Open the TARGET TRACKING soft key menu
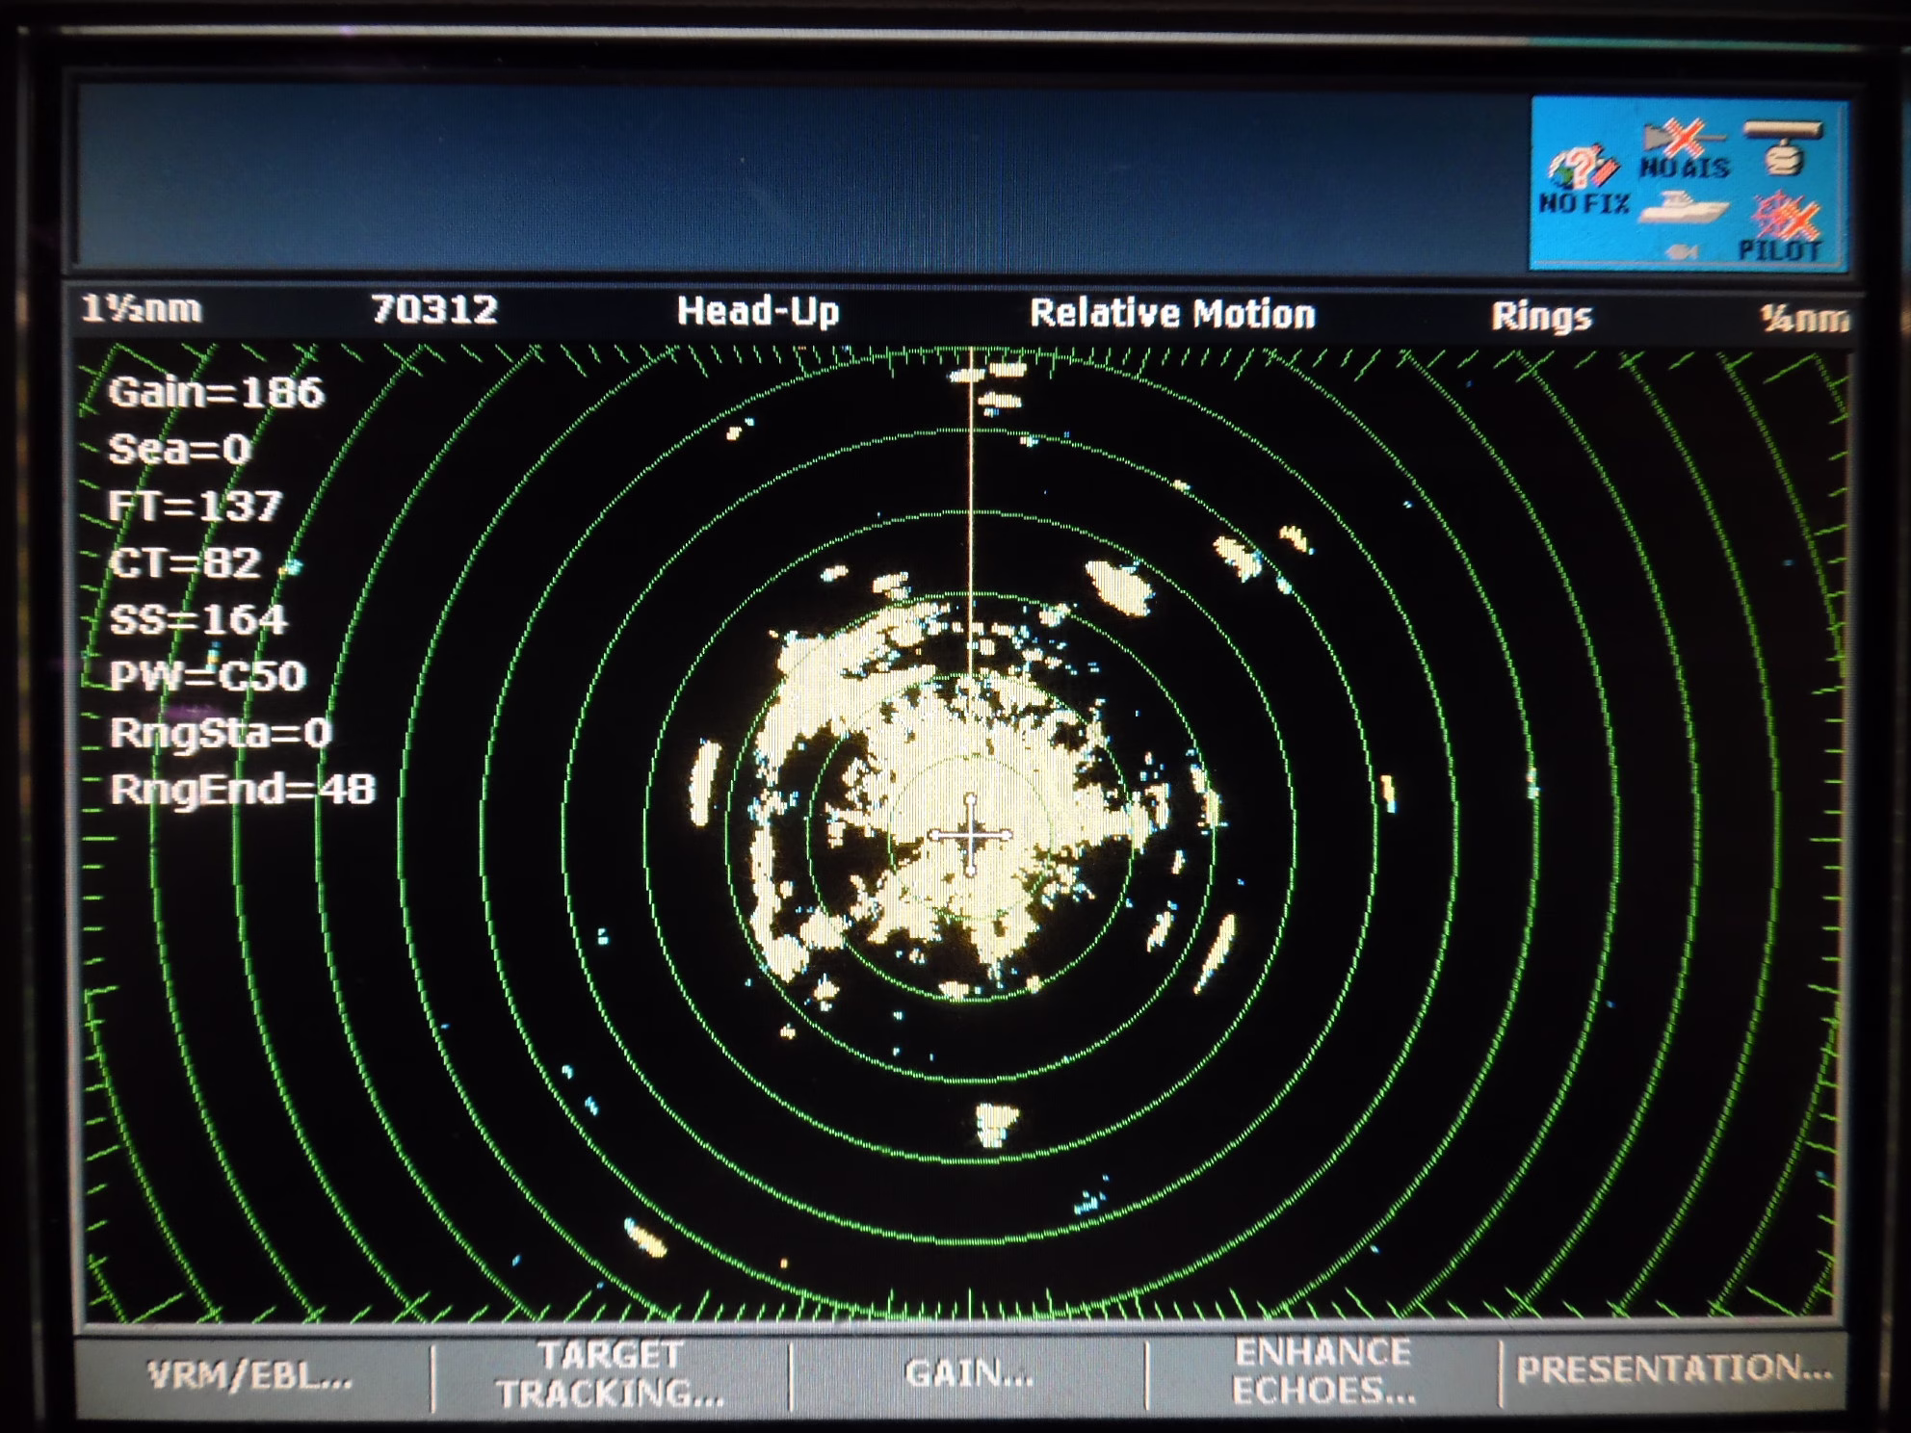Image resolution: width=1911 pixels, height=1433 pixels. coord(612,1375)
